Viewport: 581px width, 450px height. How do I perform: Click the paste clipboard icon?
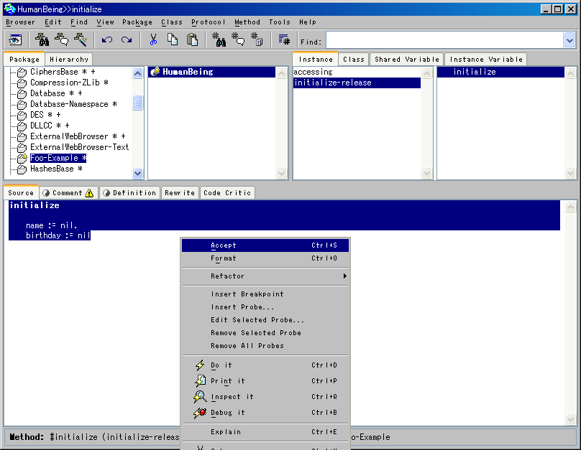(192, 39)
